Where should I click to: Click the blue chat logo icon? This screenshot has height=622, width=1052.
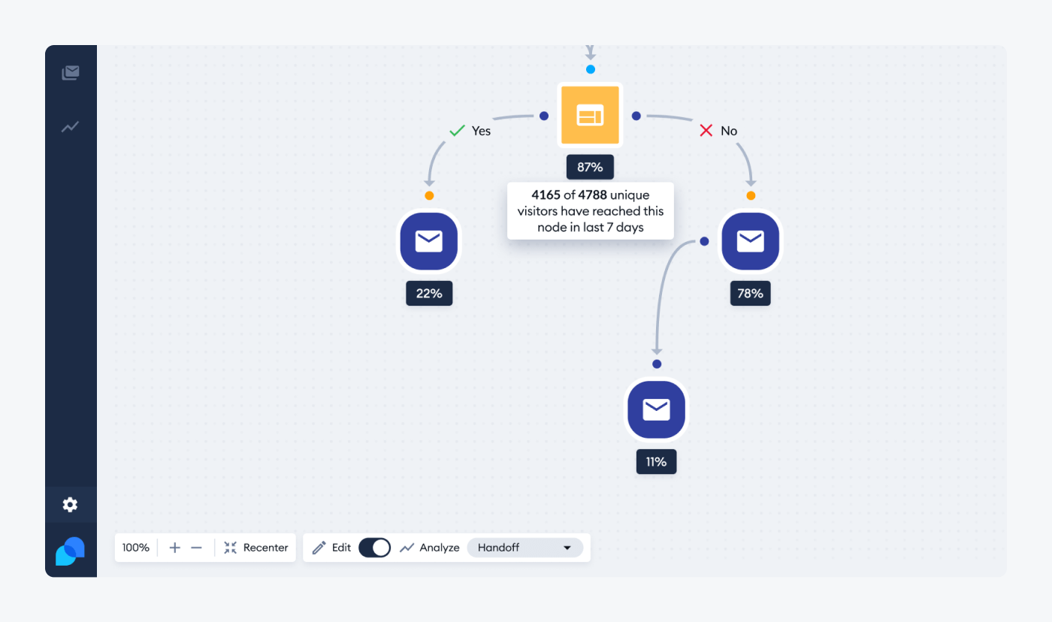(71, 551)
